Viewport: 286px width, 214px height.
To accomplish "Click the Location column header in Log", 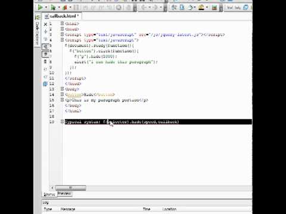I will tap(169, 209).
